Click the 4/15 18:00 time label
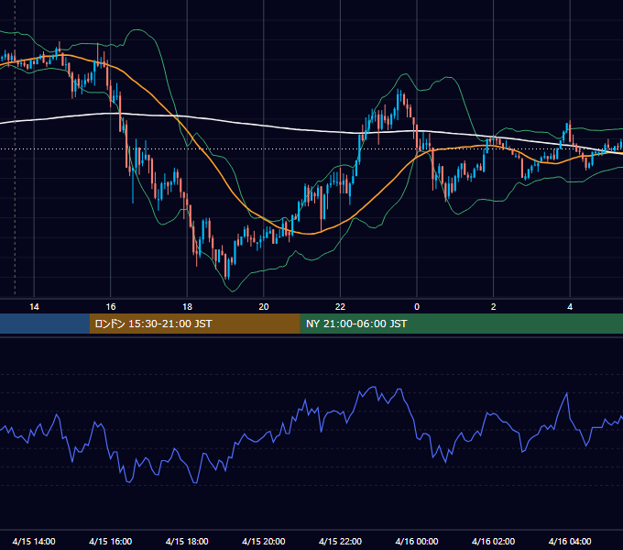This screenshot has width=623, height=550. pos(187,541)
